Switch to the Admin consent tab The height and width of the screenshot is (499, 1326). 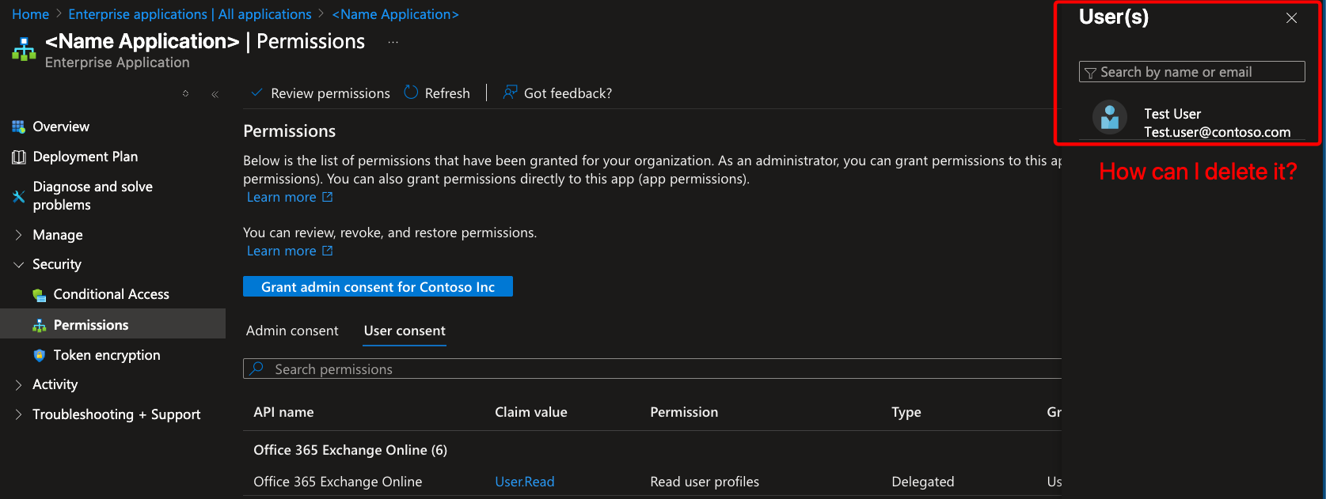click(292, 331)
